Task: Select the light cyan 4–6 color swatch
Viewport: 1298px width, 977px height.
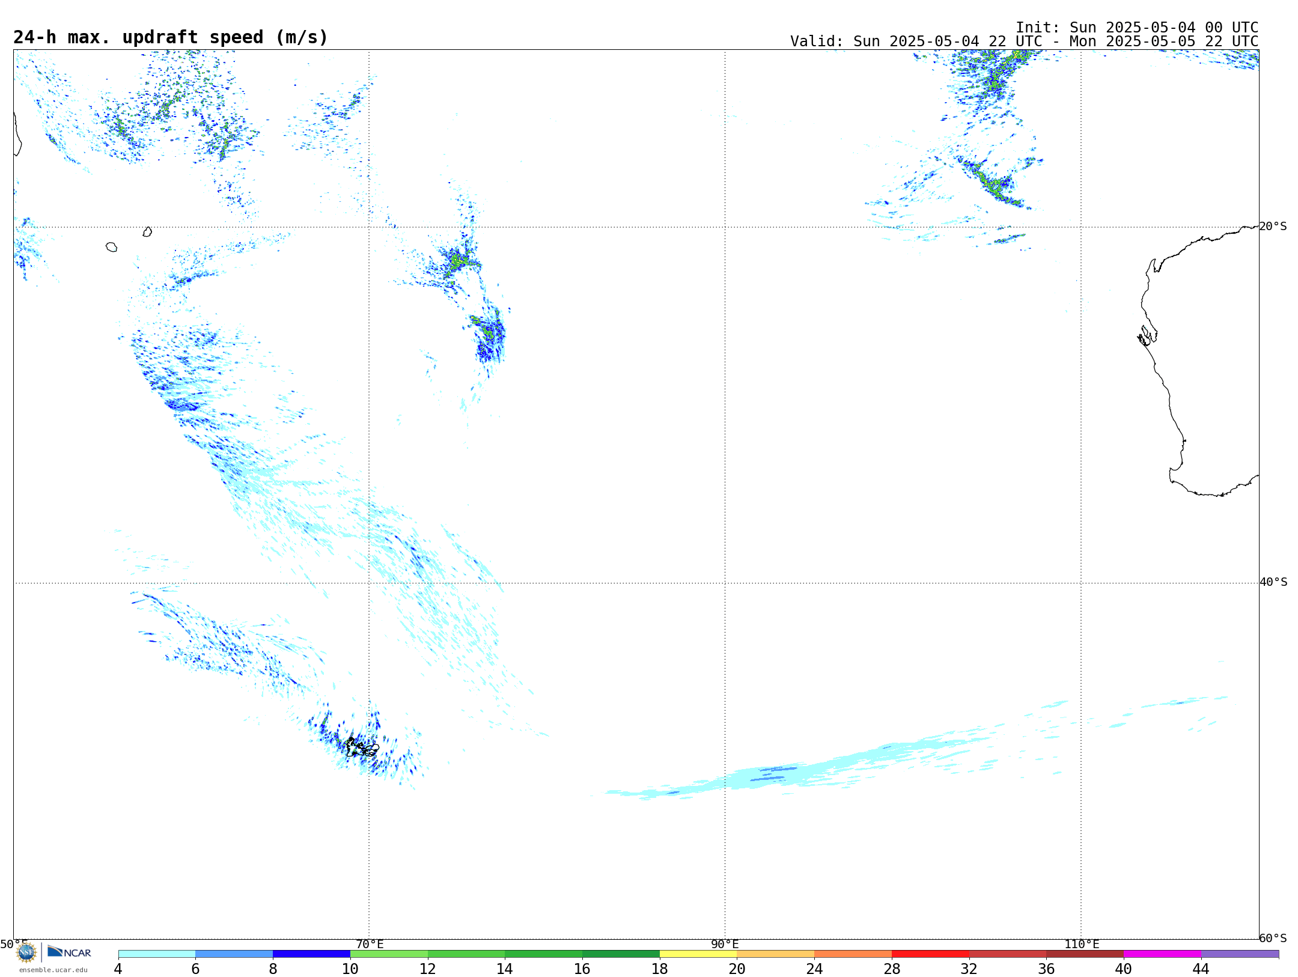Action: [157, 954]
